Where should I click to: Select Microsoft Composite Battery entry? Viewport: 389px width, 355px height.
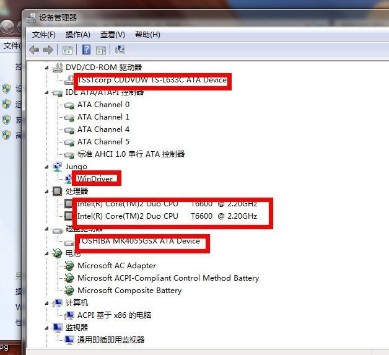pyautogui.click(x=129, y=291)
